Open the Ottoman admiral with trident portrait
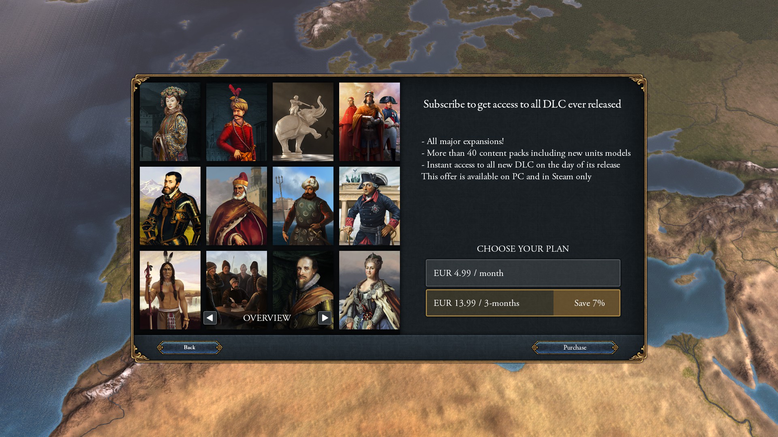 [x=303, y=206]
